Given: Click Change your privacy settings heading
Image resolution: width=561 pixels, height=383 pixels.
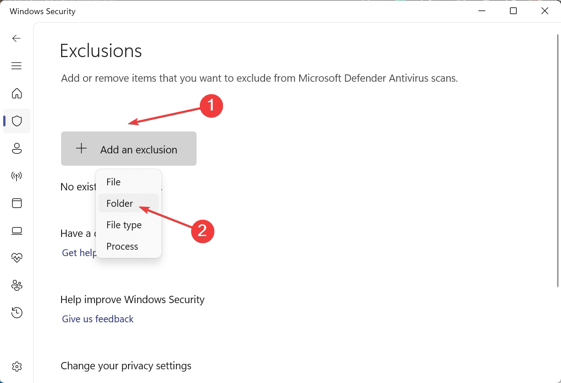Looking at the screenshot, I should coord(126,366).
